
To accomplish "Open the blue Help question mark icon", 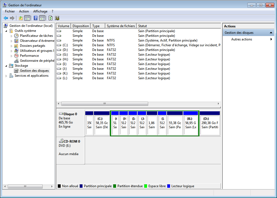I will point(35,18).
